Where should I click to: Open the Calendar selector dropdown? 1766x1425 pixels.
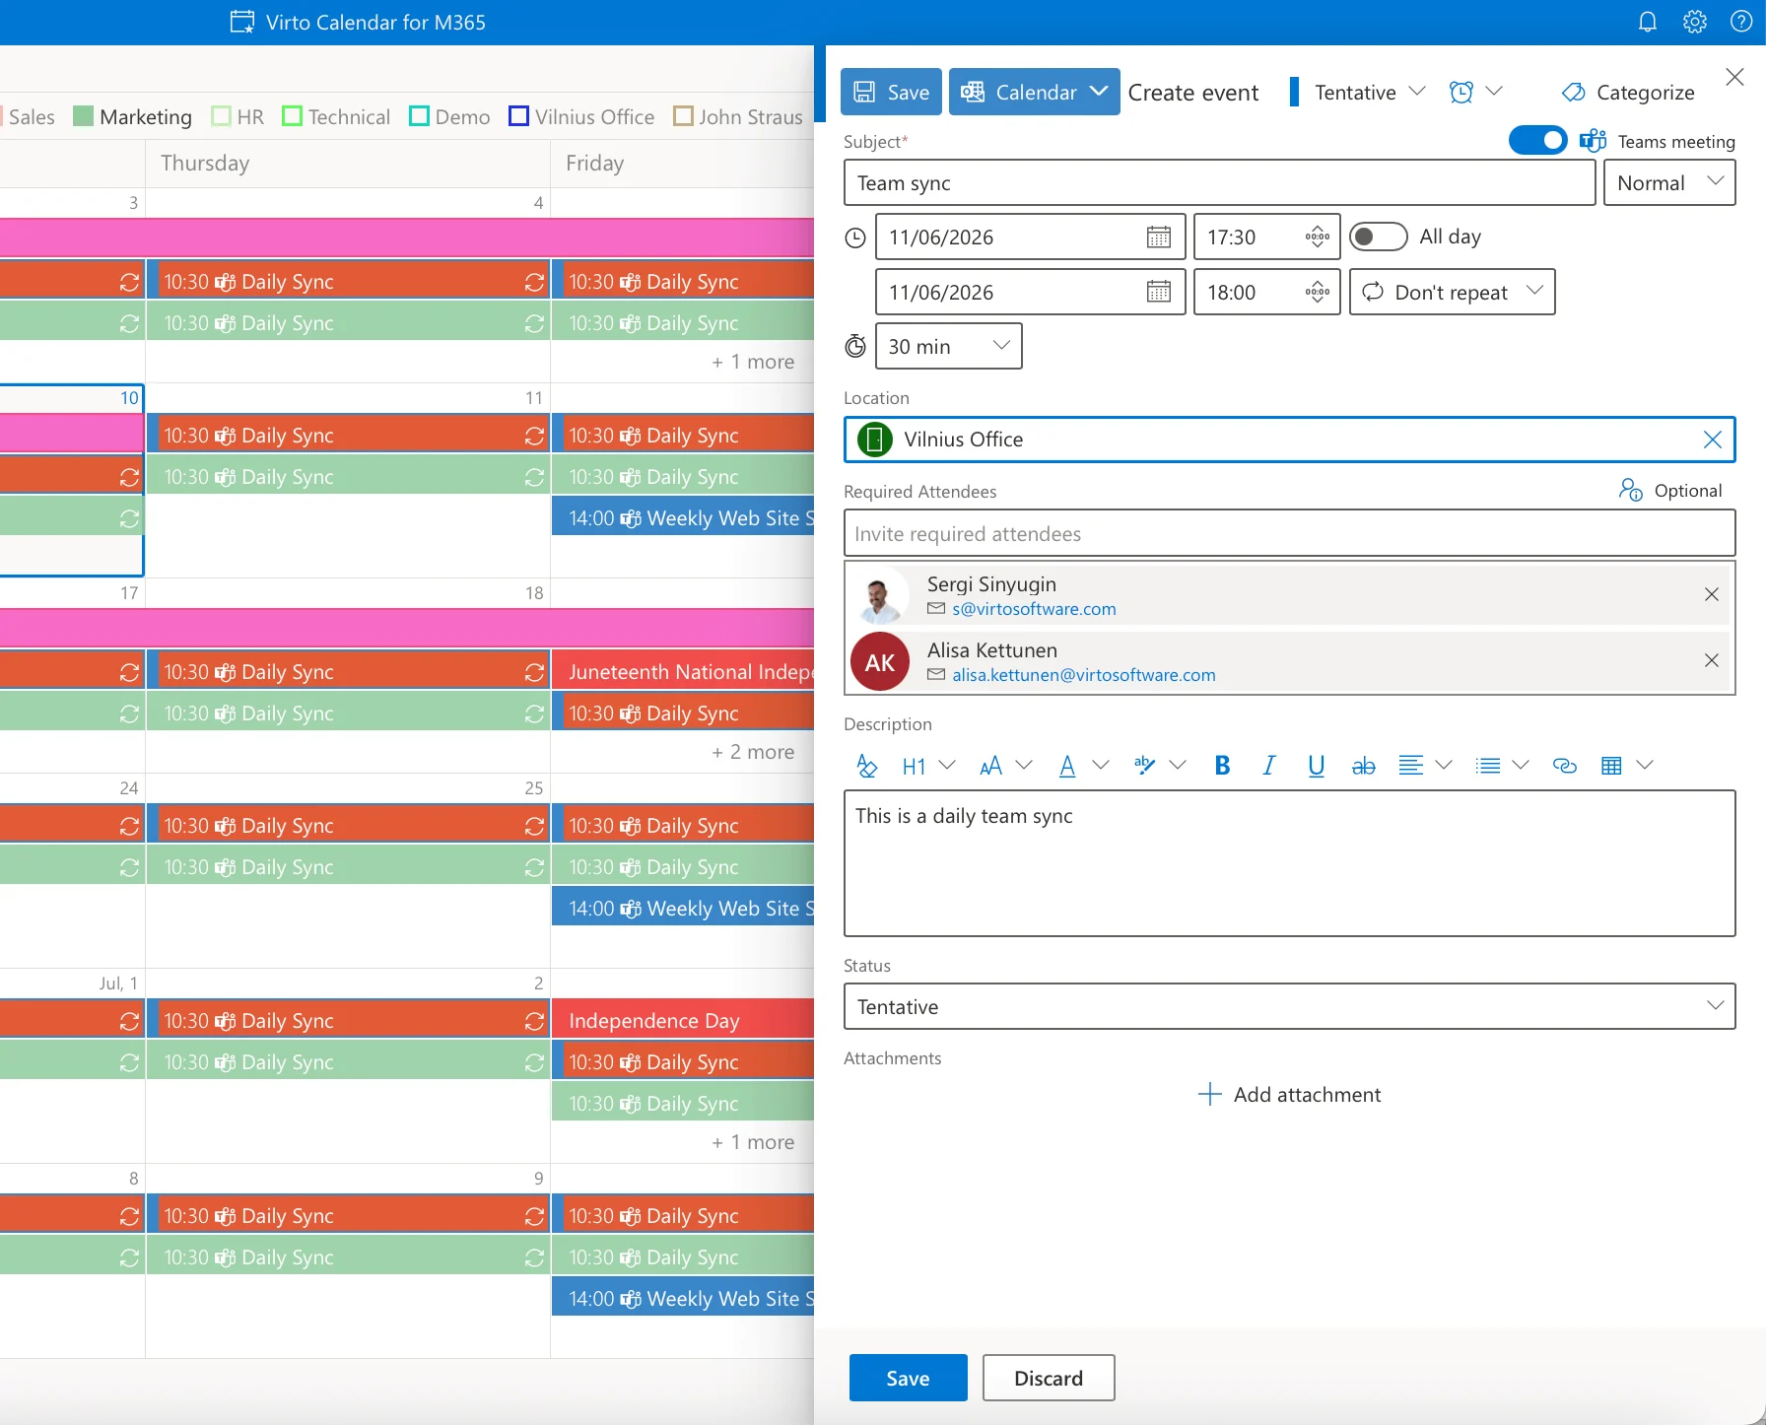pyautogui.click(x=1034, y=92)
